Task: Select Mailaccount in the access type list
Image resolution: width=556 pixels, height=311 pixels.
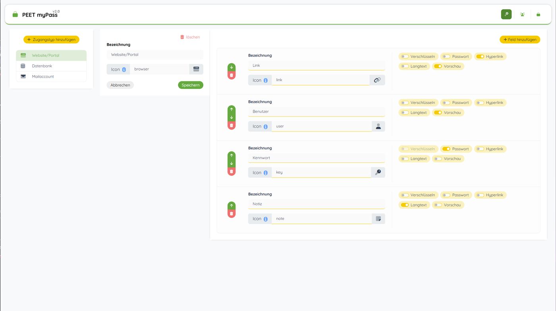Action: click(43, 76)
